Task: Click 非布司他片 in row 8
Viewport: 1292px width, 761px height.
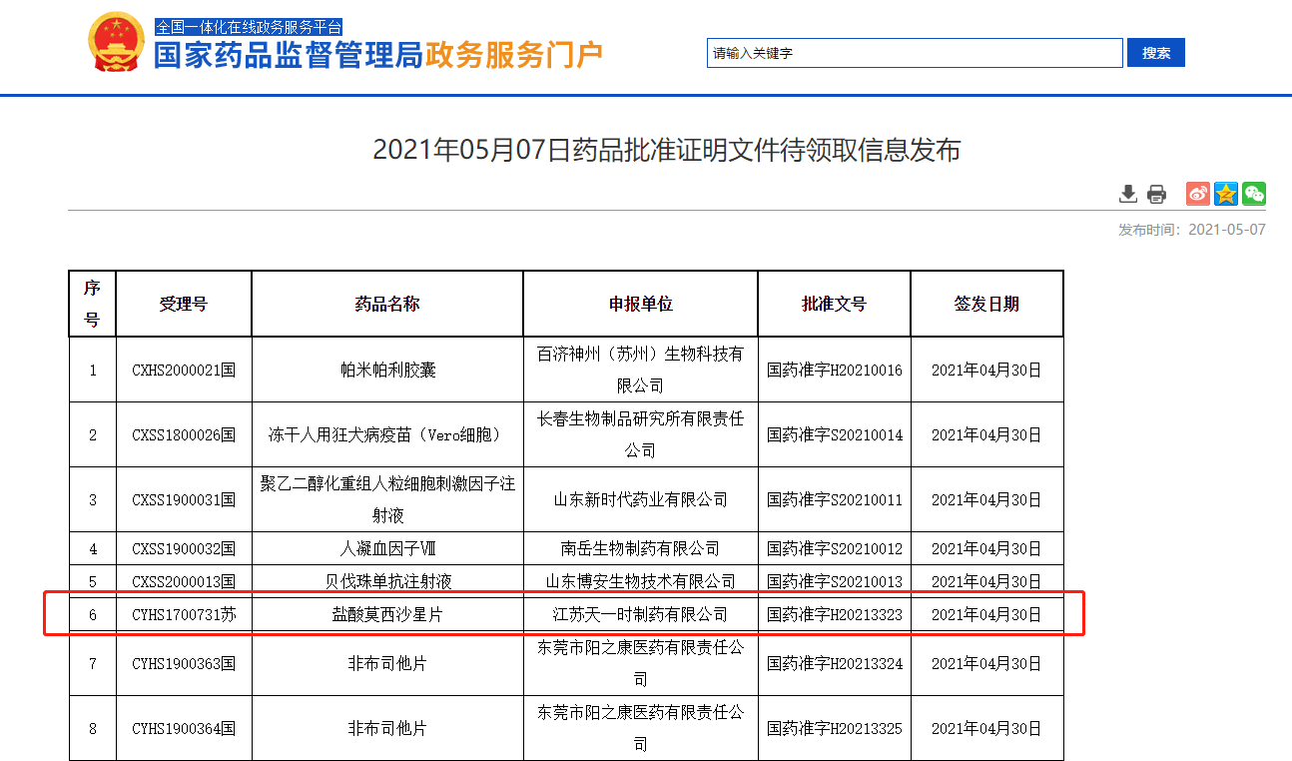Action: pyautogui.click(x=387, y=728)
